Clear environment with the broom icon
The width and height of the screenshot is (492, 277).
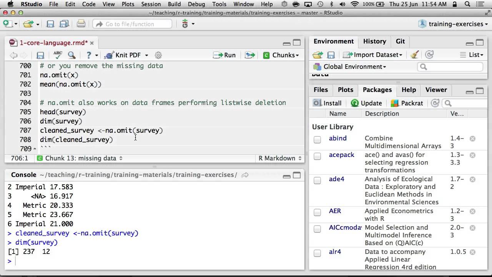(x=414, y=55)
